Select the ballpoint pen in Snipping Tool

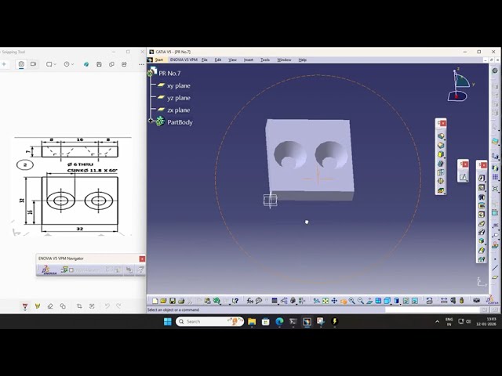pyautogui.click(x=25, y=306)
